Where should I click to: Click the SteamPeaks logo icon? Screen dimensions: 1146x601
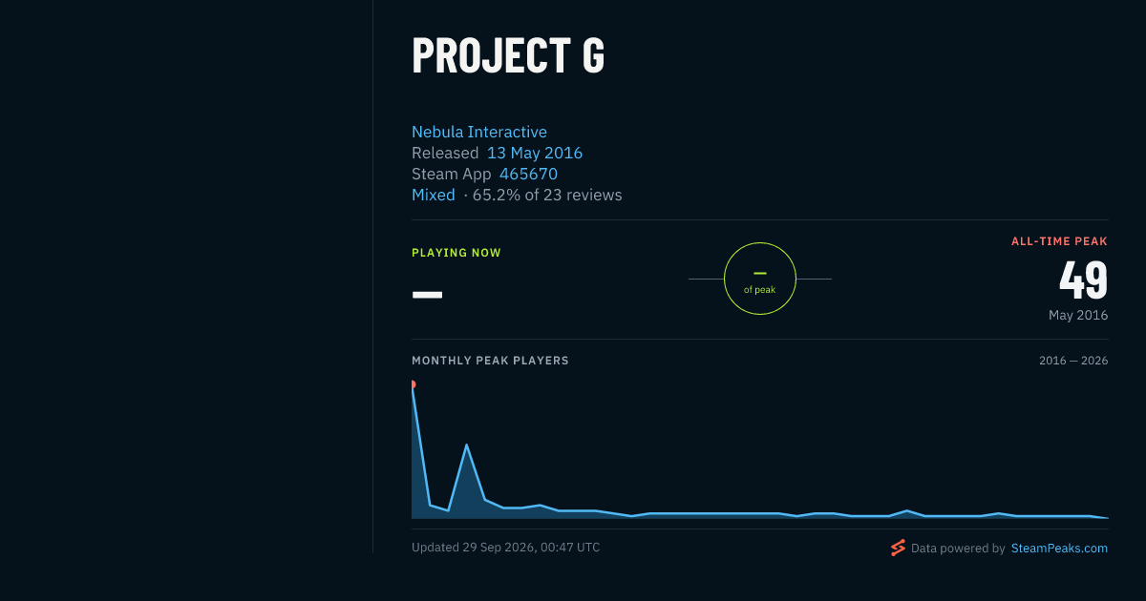(898, 548)
